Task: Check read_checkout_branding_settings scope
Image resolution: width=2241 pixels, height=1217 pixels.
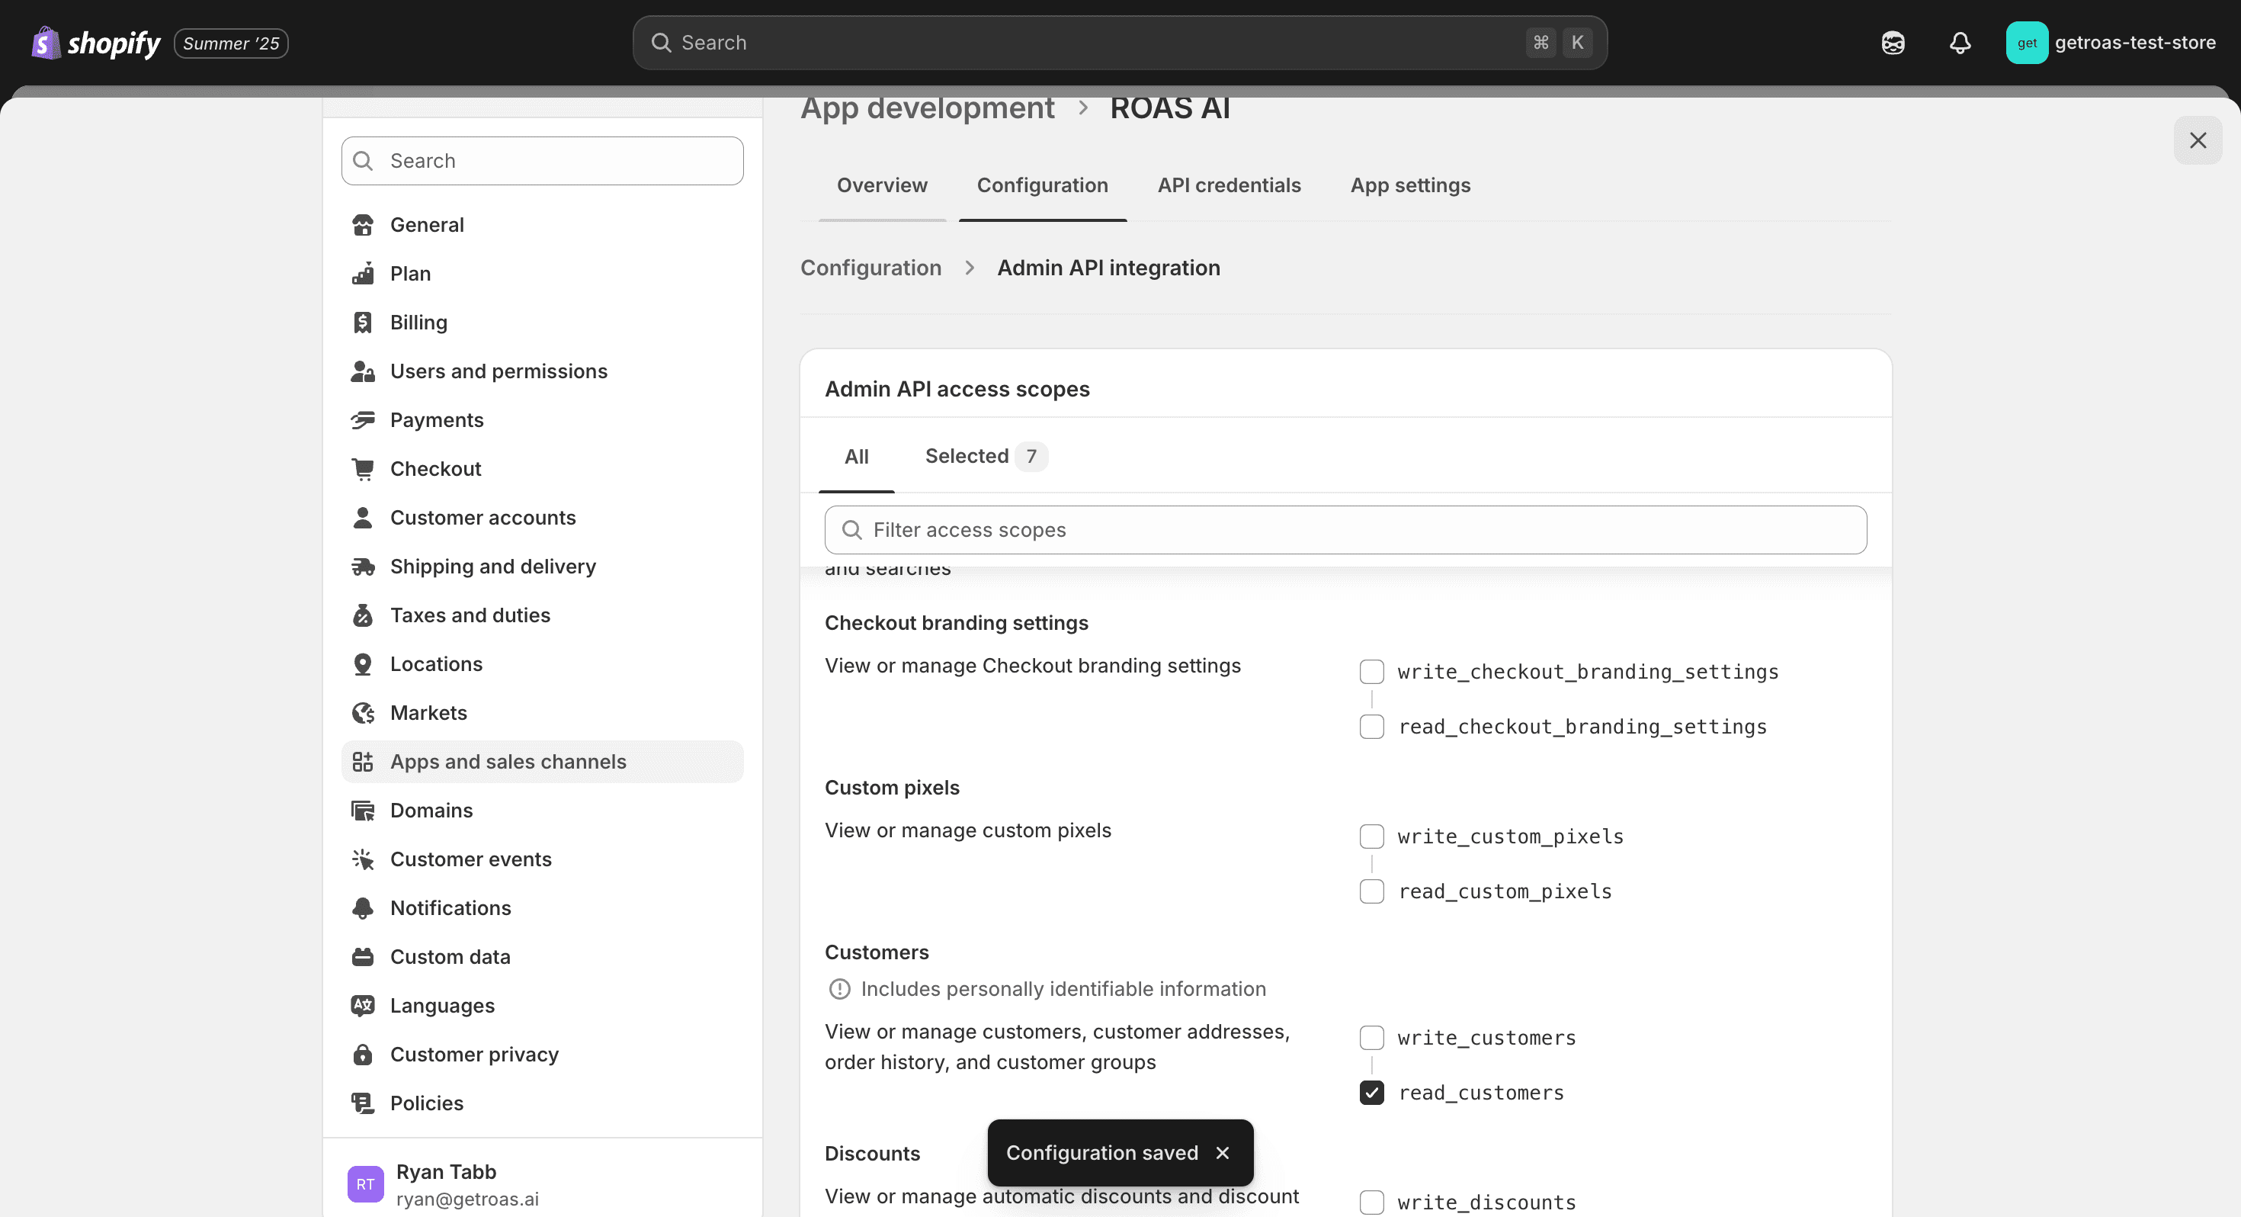Action: [1371, 726]
